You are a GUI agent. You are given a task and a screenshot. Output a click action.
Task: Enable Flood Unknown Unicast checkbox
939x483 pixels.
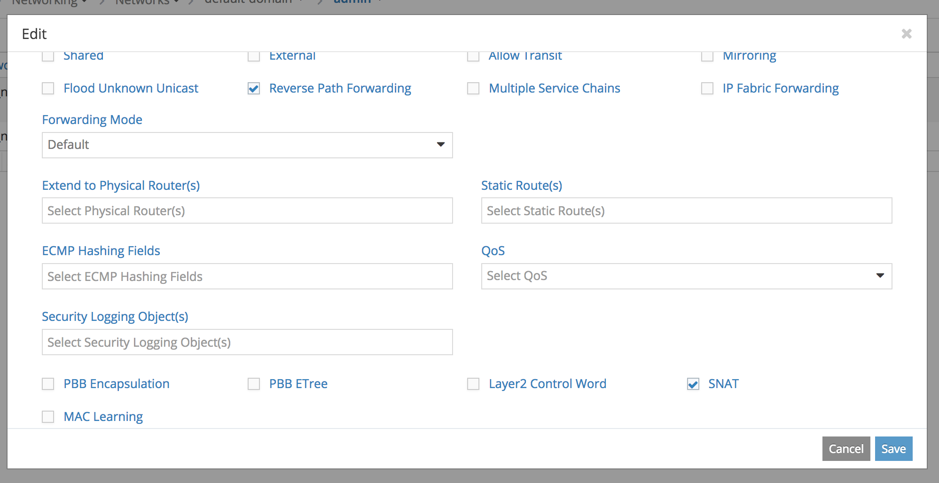click(48, 88)
